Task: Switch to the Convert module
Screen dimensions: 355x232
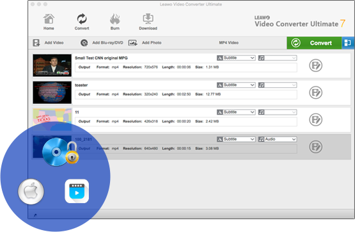Action: [x=82, y=22]
